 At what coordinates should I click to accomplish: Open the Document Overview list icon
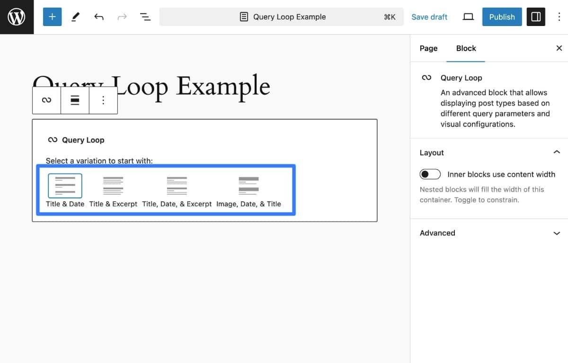tap(145, 17)
